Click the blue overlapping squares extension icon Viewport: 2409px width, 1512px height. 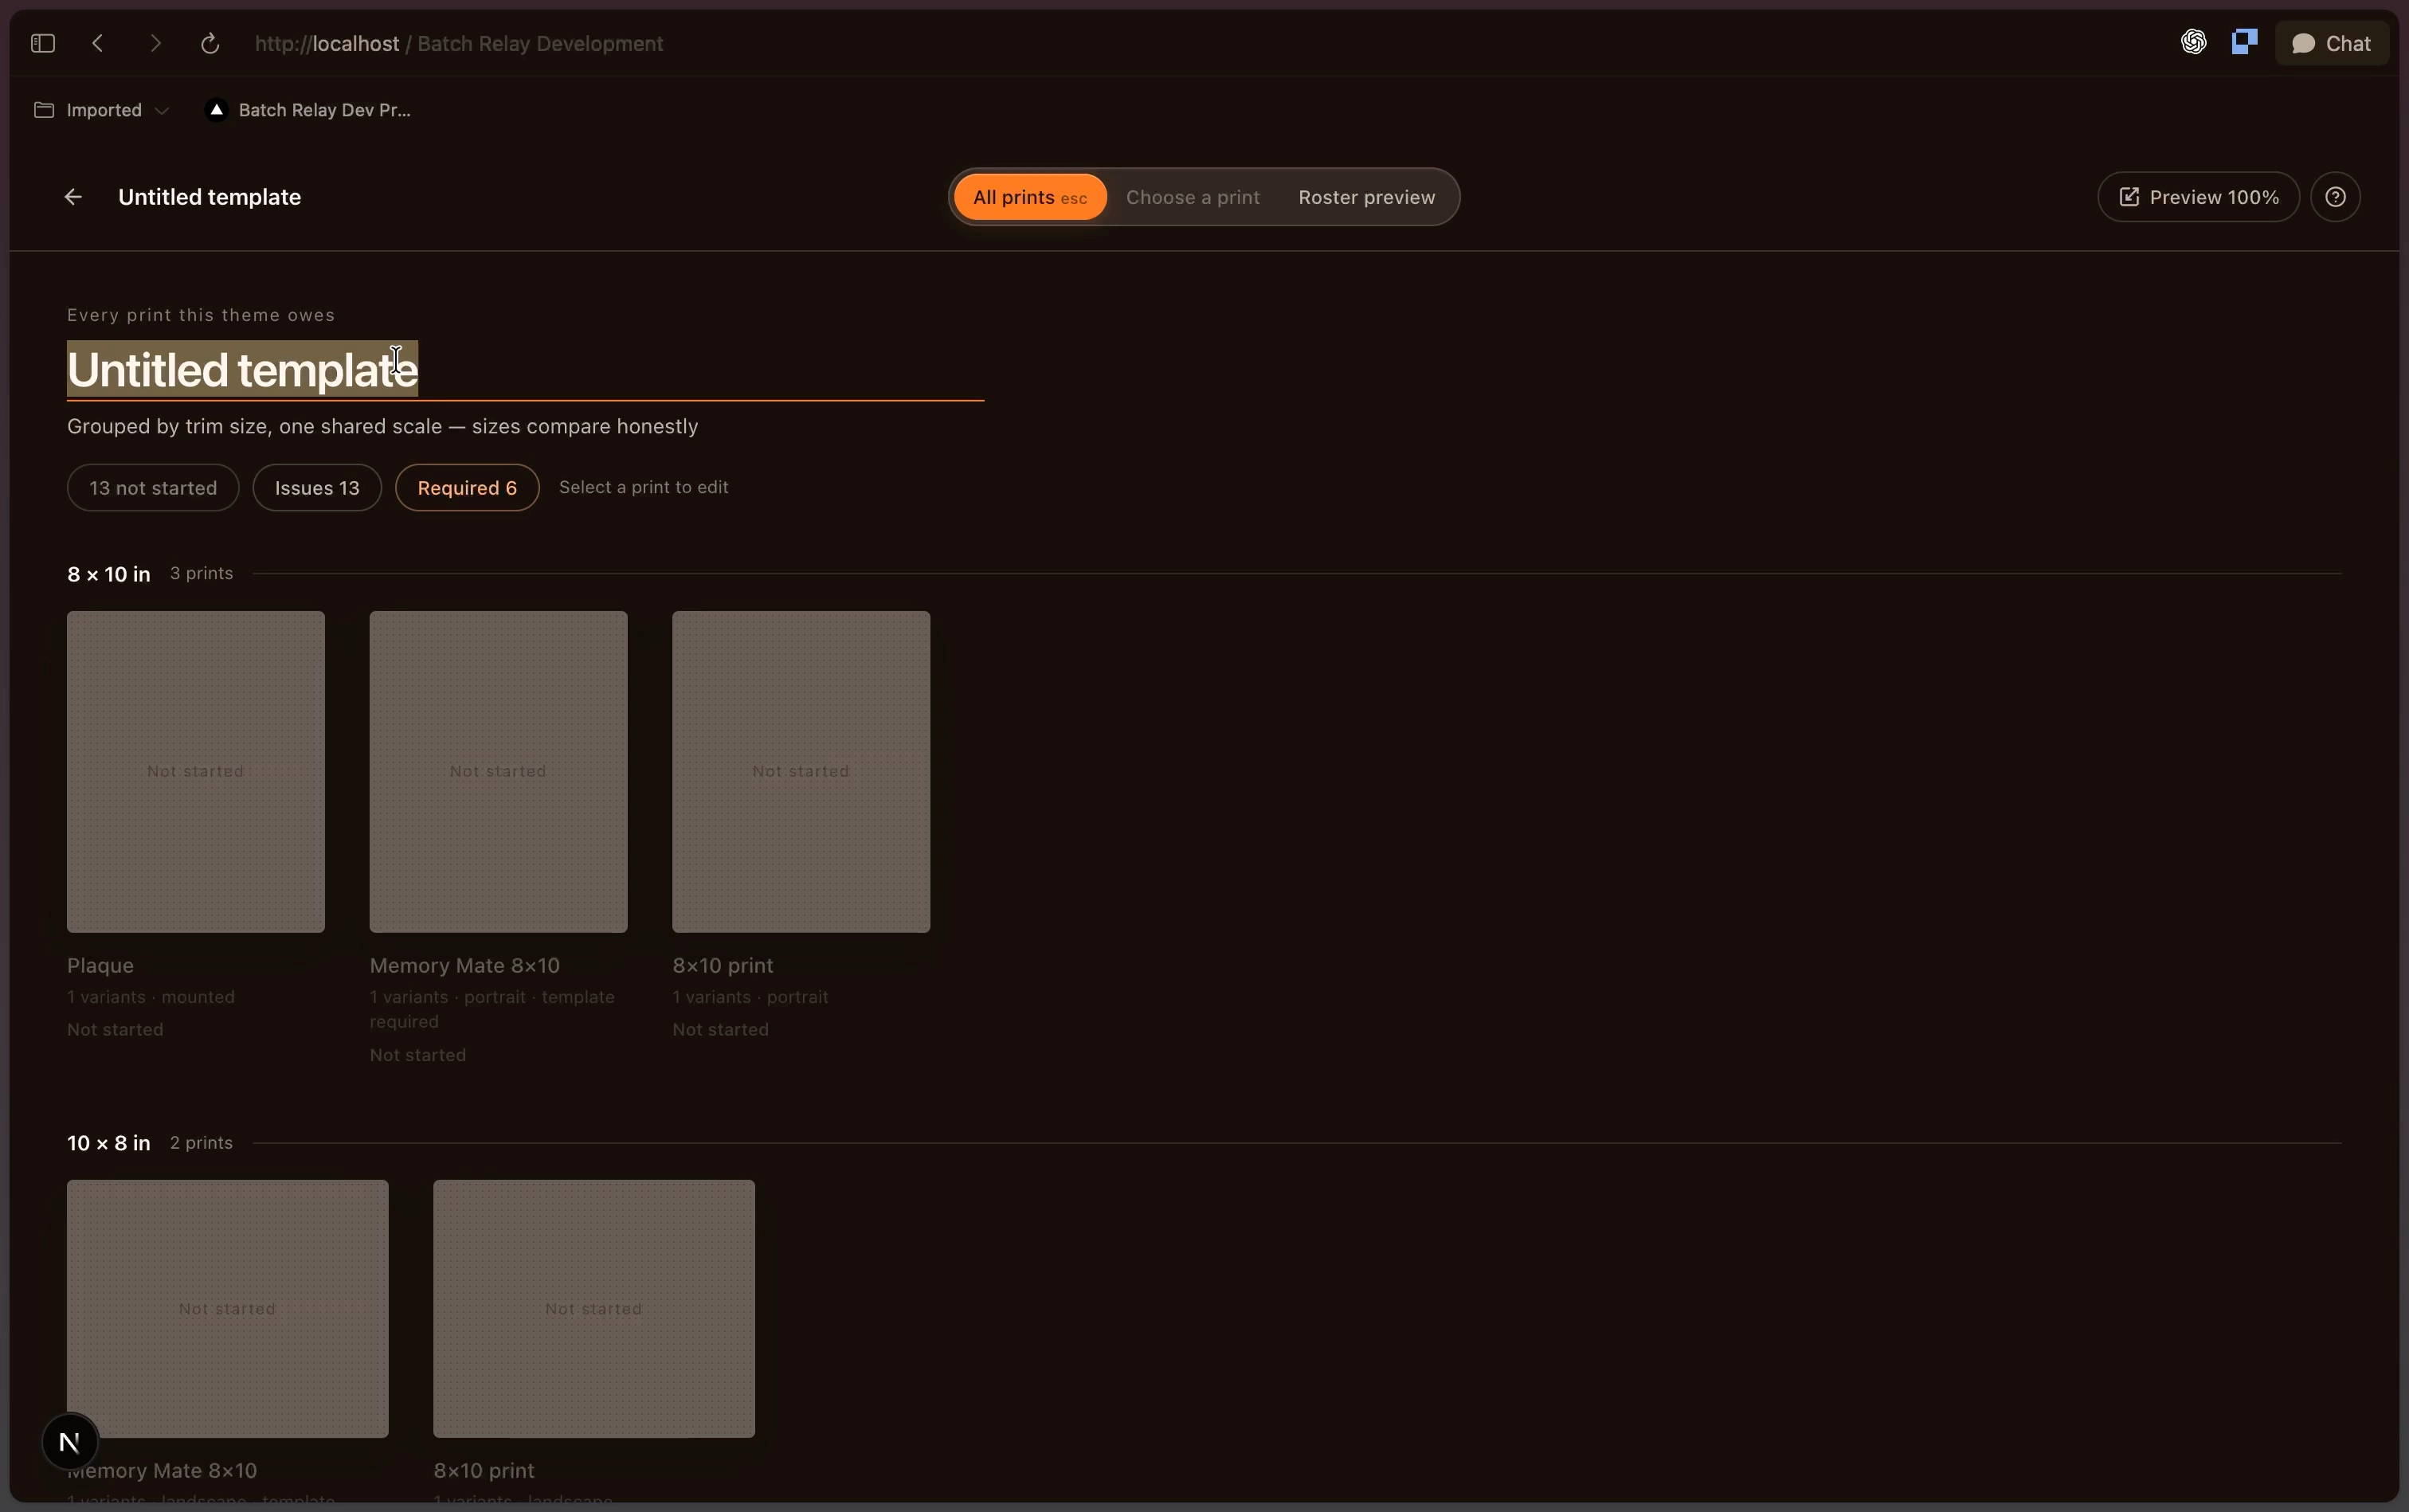point(2244,42)
